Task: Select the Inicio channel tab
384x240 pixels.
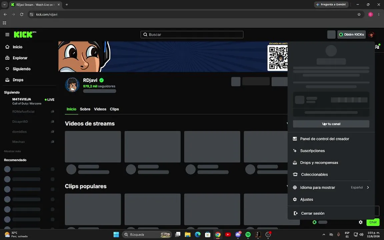Action: click(72, 109)
